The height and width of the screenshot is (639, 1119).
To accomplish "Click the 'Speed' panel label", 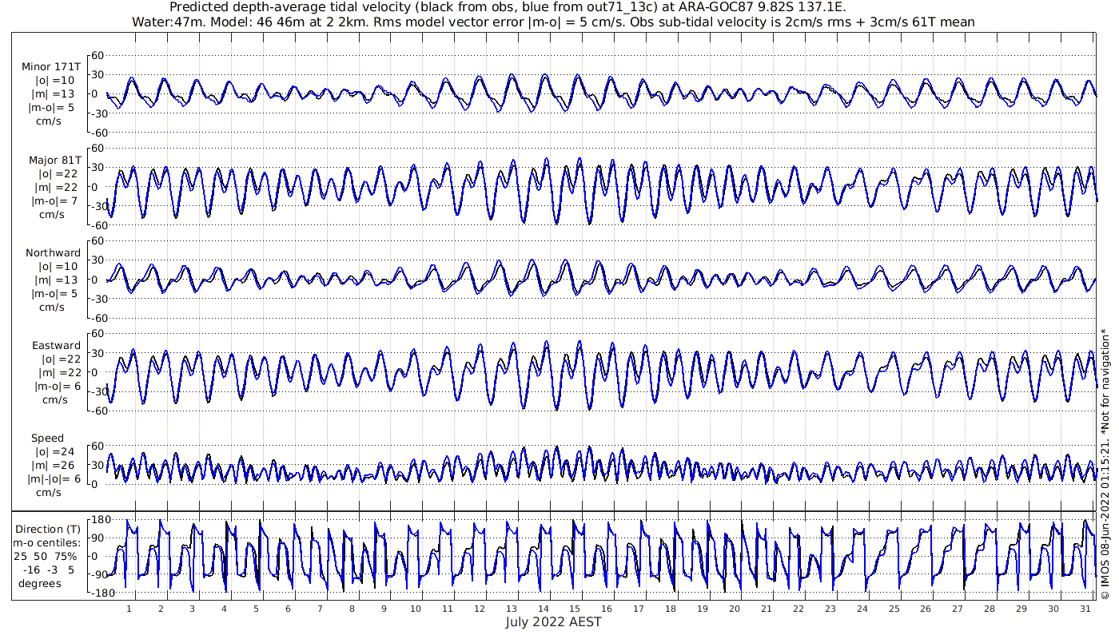I will point(47,438).
